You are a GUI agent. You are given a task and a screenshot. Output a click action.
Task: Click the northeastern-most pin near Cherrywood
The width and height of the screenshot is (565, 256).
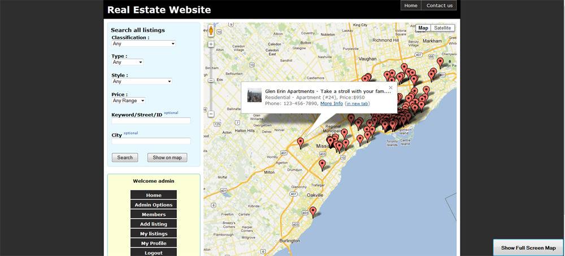[x=440, y=63]
